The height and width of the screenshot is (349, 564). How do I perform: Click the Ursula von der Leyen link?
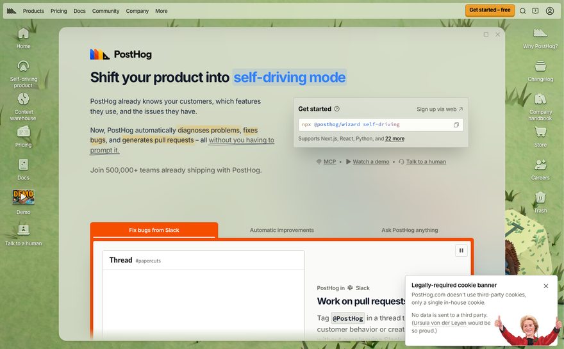click(440, 323)
